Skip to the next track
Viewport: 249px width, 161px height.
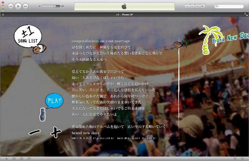tap(26, 6)
